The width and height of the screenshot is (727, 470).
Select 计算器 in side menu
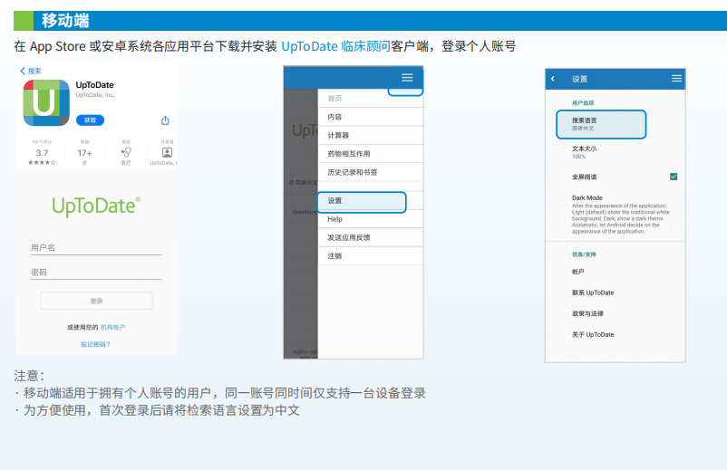[371, 135]
